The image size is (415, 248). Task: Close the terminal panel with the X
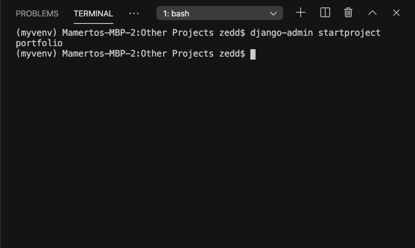[396, 13]
